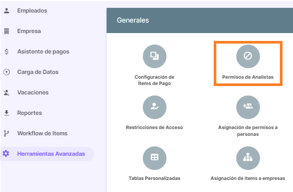Open the Configuración de Ítems de Pago icon
The image size is (293, 192).
[154, 56]
